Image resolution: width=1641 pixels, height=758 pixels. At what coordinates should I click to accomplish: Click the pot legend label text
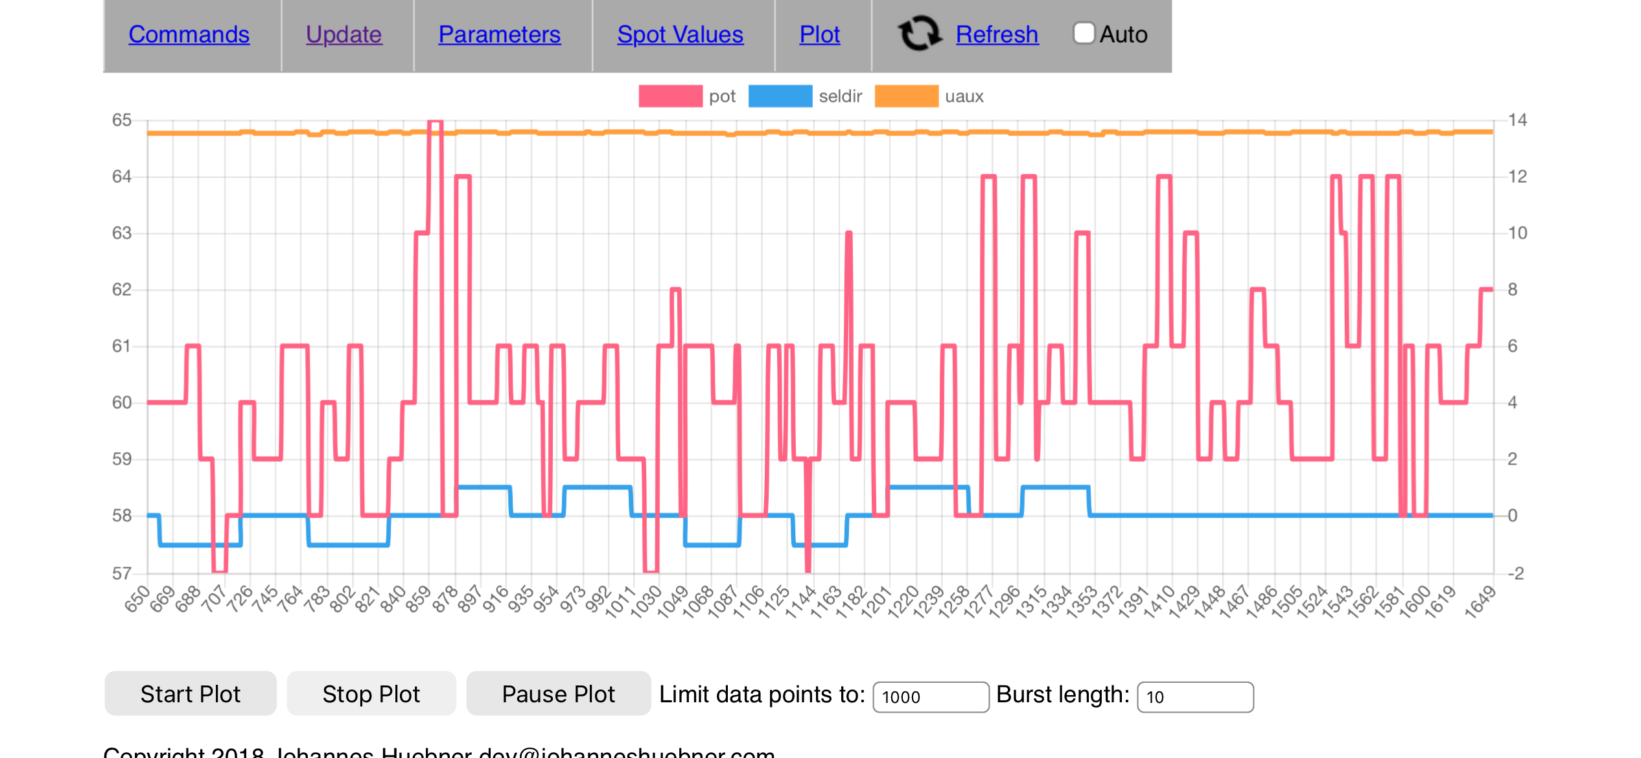pyautogui.click(x=722, y=97)
